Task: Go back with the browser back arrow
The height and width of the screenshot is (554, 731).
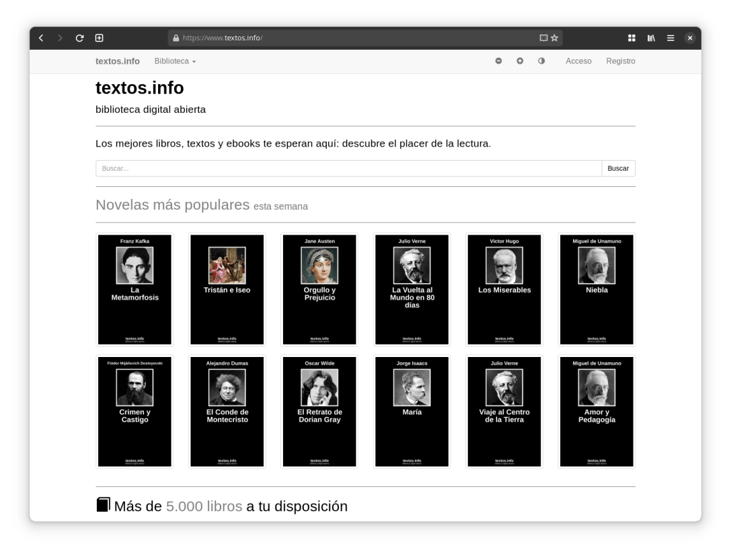Action: coord(41,38)
